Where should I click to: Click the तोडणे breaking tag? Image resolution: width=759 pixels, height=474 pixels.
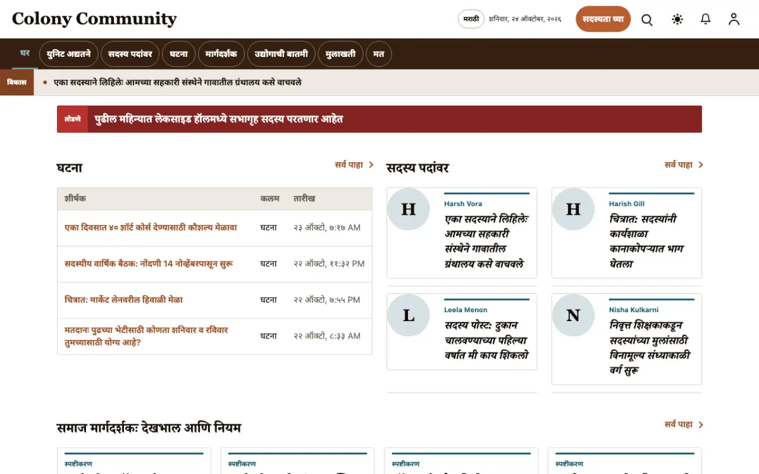tap(72, 119)
